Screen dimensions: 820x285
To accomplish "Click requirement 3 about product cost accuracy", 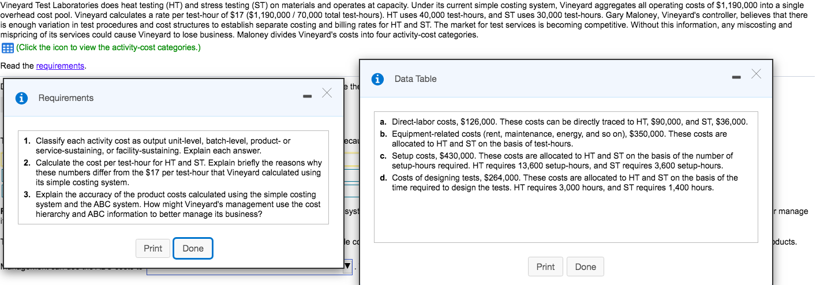I will coord(171,204).
